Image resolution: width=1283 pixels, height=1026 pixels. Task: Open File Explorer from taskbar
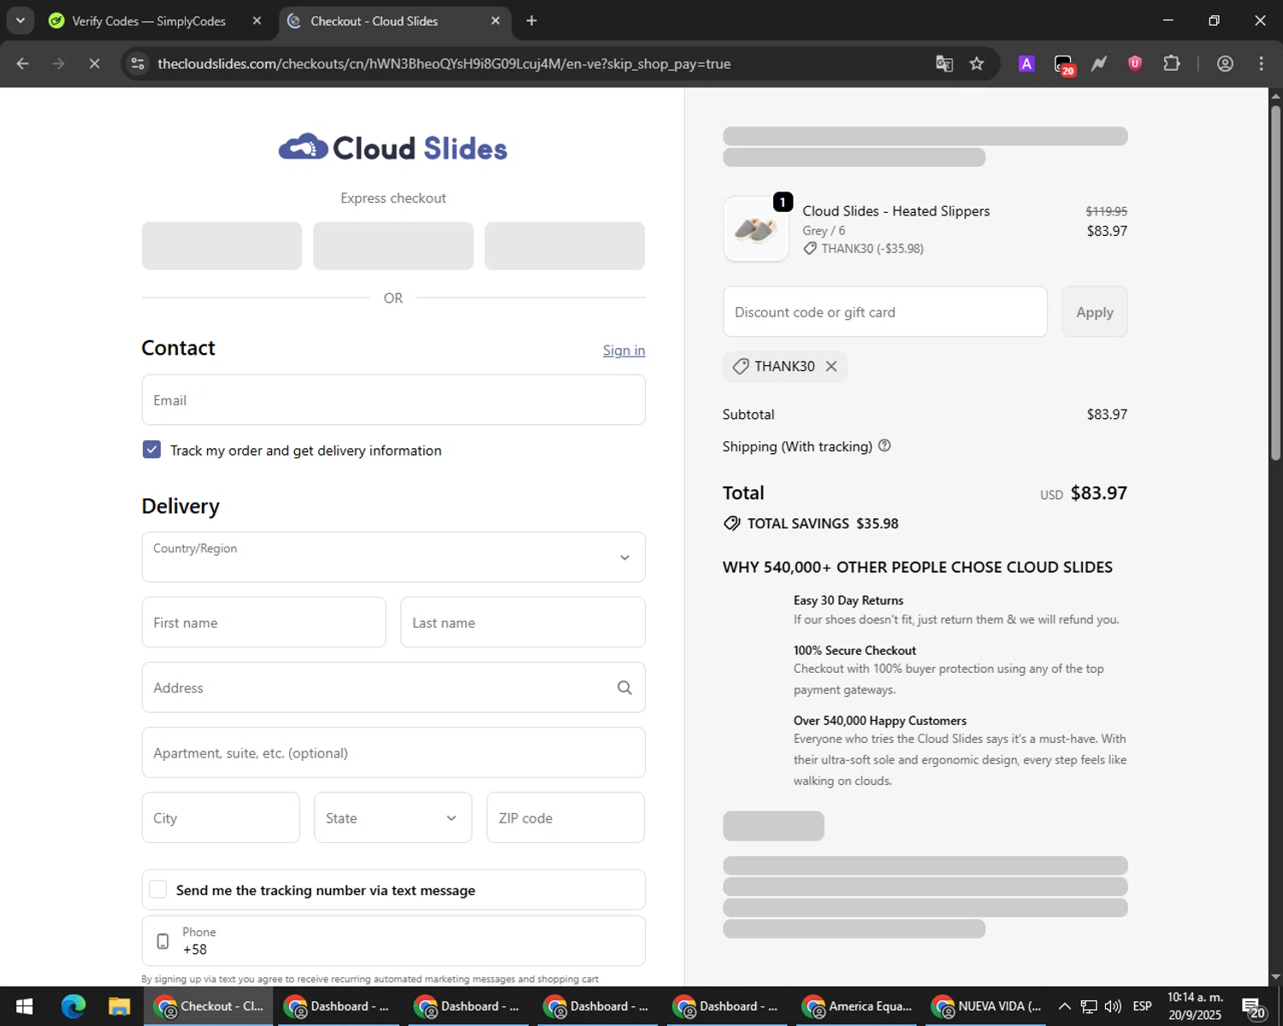tap(119, 1006)
